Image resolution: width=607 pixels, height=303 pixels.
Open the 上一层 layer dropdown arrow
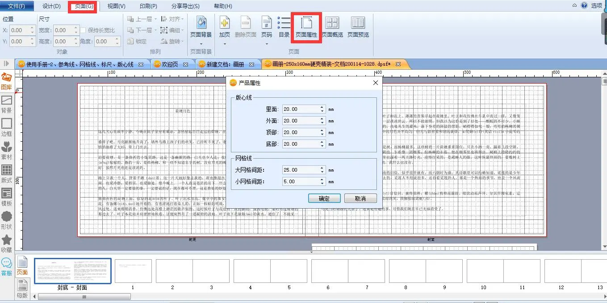tap(155, 19)
